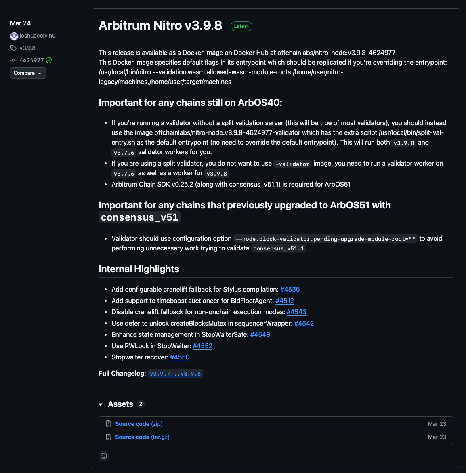Image resolution: width=466 pixels, height=473 pixels.
Task: Click the commit icon beside 4624977
Action: pos(13,60)
